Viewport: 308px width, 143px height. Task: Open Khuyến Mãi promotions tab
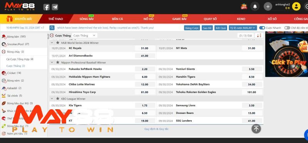point(20,19)
